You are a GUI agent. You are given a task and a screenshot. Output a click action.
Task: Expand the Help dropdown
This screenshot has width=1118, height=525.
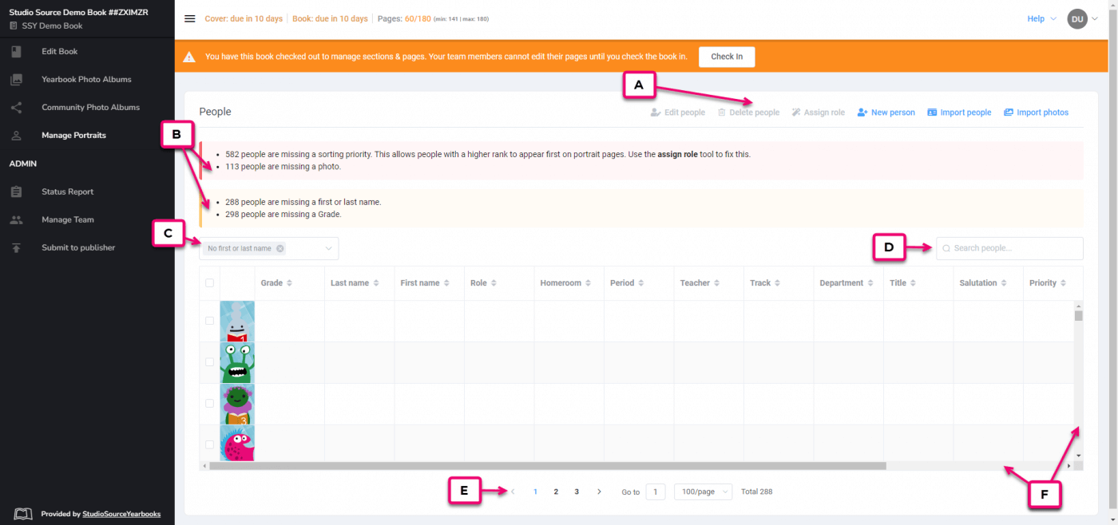1041,19
